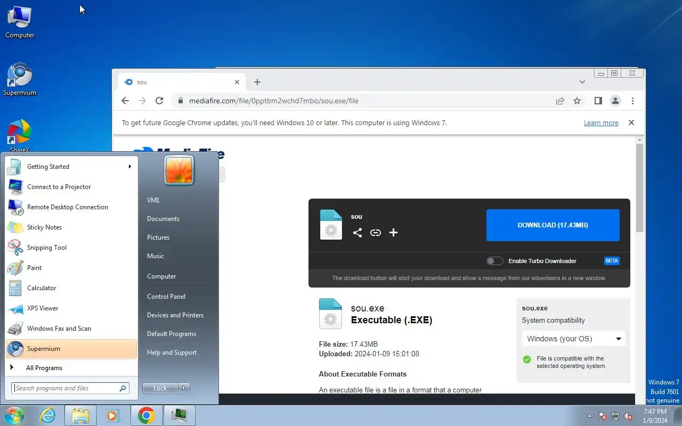Expand the Getting Started submenu arrow
Viewport: 682px width, 426px height.
(x=129, y=167)
